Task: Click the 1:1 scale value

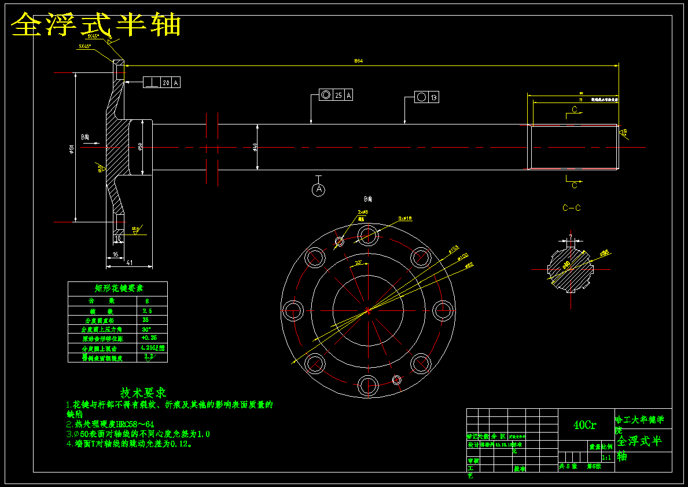Action: click(607, 457)
